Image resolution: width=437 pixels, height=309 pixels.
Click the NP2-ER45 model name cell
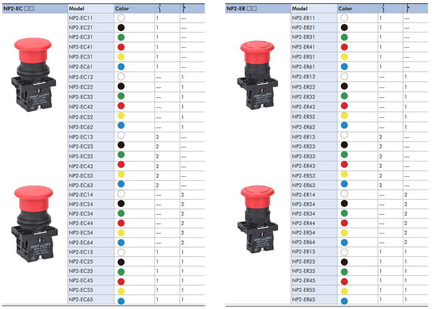pos(303,281)
